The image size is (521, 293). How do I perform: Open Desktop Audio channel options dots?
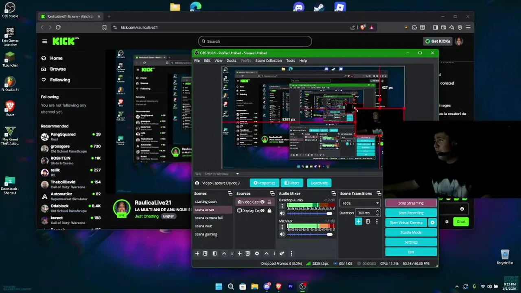pos(282,206)
